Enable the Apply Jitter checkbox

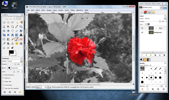pyautogui.click(x=3, y=82)
